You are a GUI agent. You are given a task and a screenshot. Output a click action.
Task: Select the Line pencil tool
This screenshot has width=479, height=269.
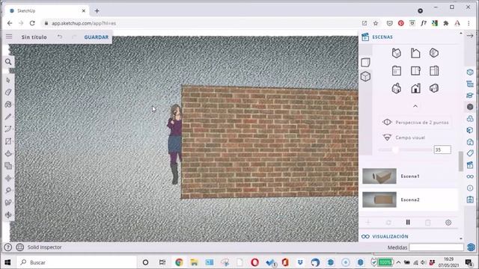(x=8, y=117)
